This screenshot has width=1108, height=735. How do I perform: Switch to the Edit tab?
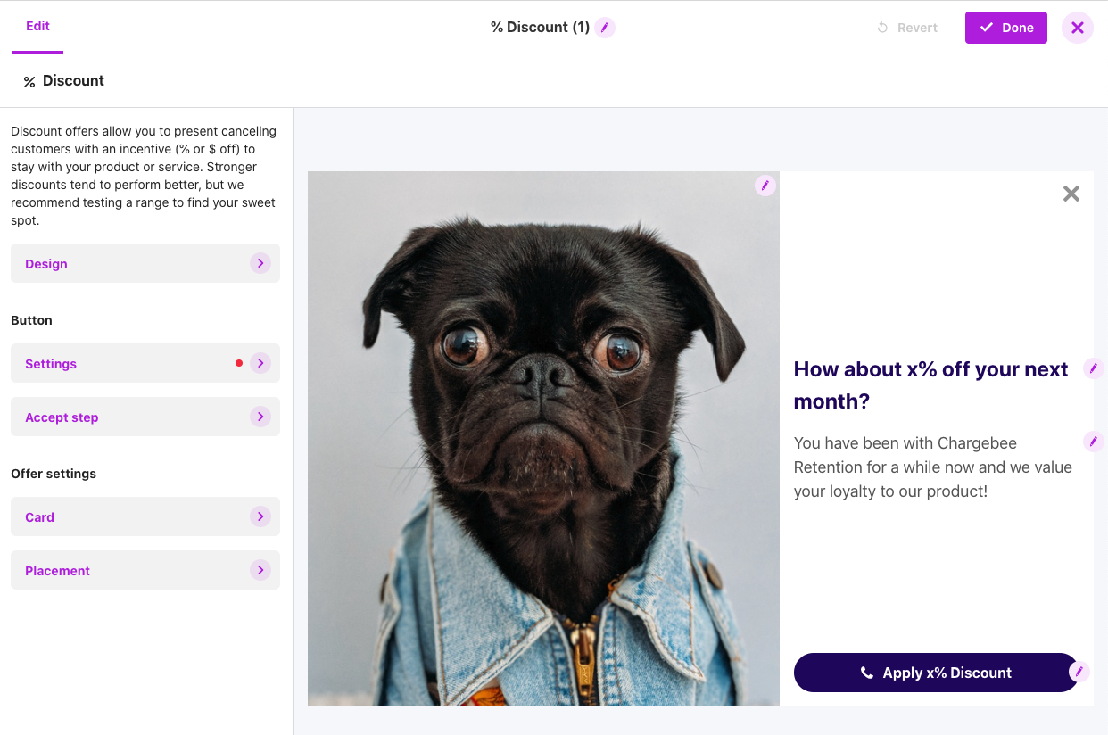37,26
